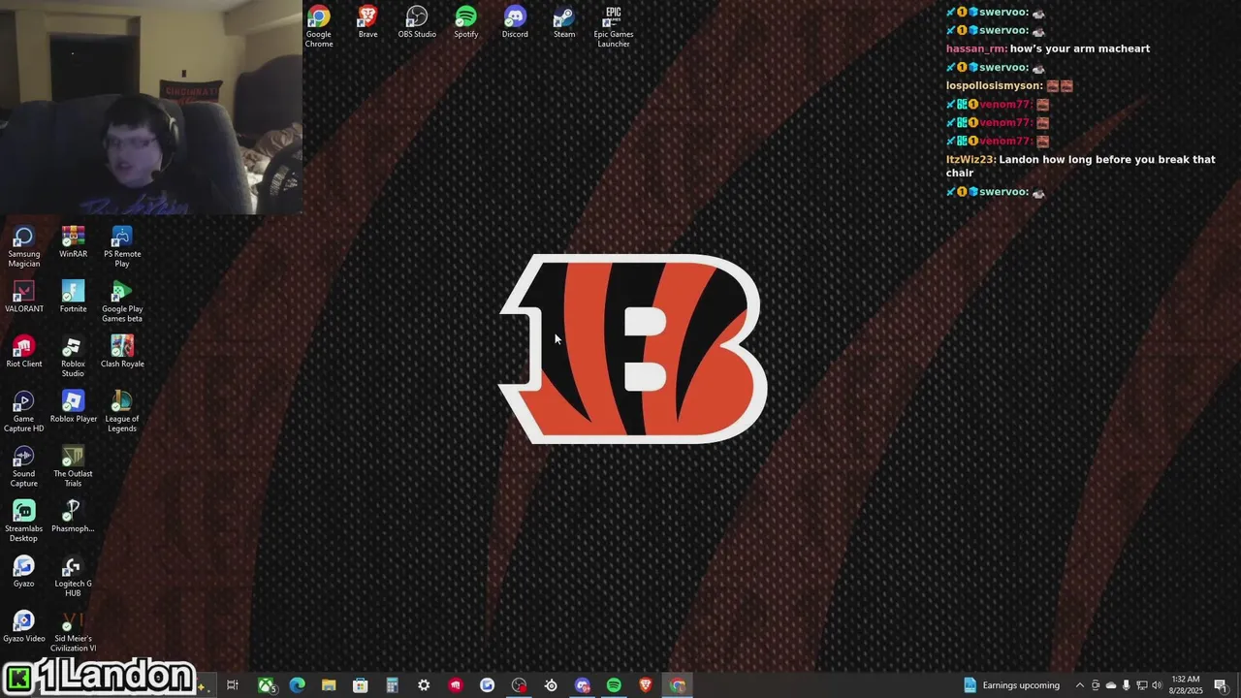Open the Brave browser desktop icon
The height and width of the screenshot is (698, 1241).
point(367,22)
